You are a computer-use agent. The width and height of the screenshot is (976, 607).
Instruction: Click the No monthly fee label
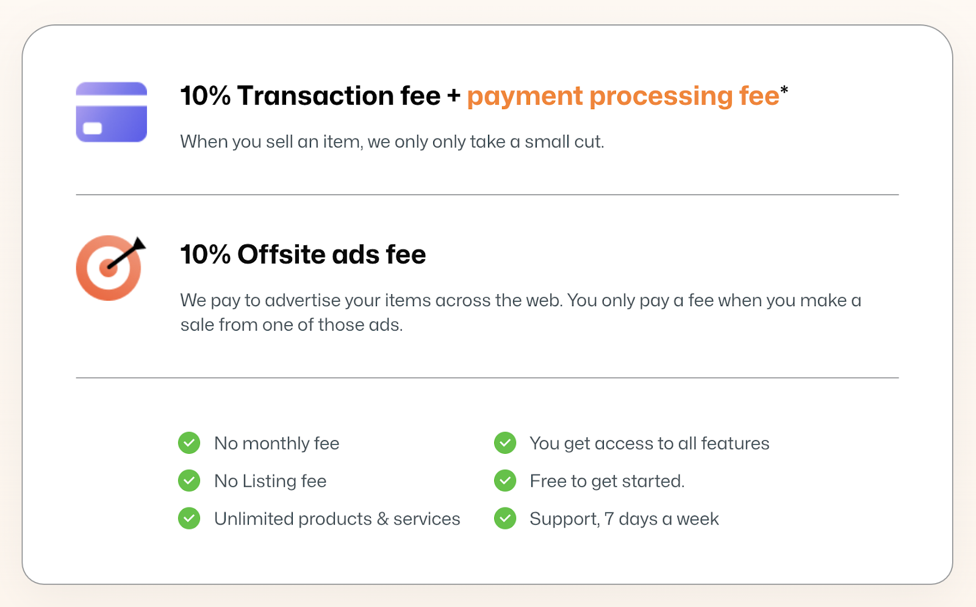pos(277,444)
